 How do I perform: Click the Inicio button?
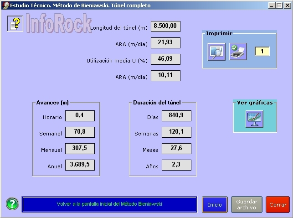215,205
